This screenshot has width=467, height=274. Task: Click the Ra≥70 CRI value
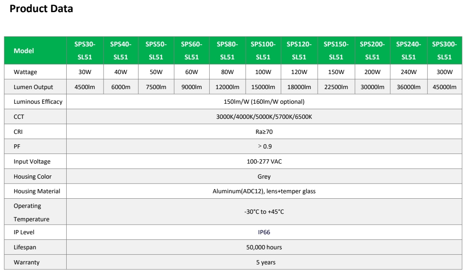pyautogui.click(x=264, y=131)
